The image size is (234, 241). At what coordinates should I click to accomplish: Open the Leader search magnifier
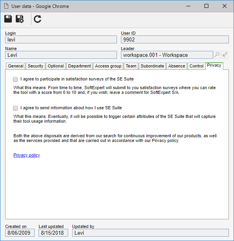point(217,55)
